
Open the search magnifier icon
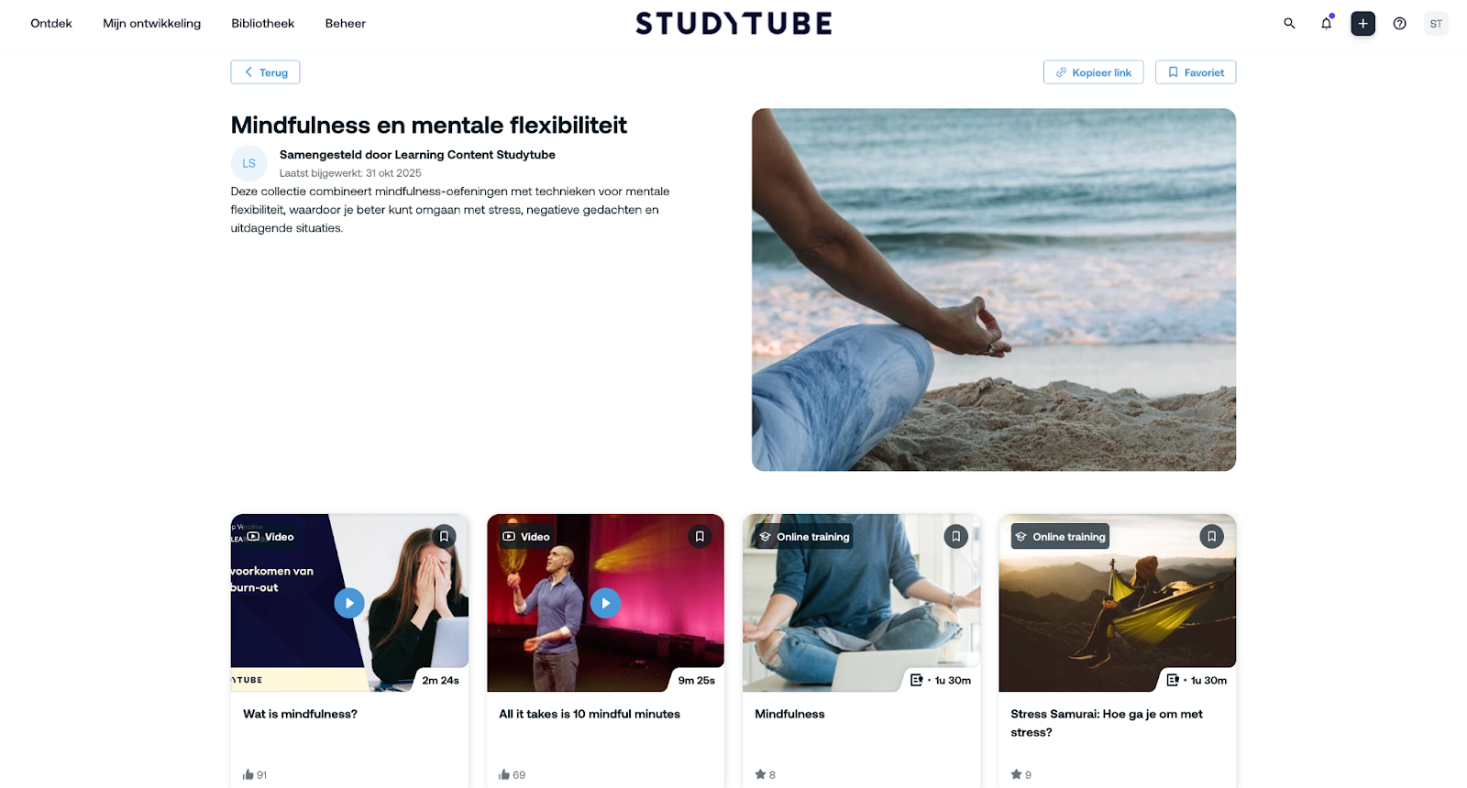(1289, 24)
